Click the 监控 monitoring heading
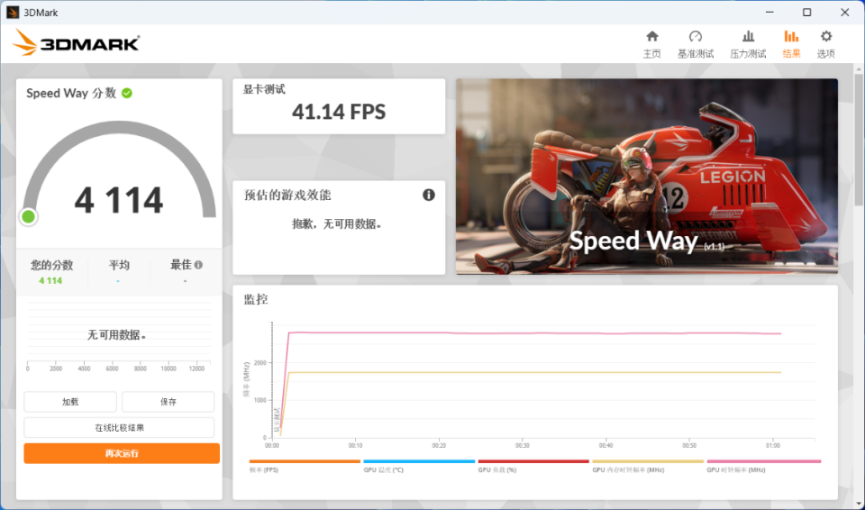This screenshot has width=865, height=510. click(256, 300)
